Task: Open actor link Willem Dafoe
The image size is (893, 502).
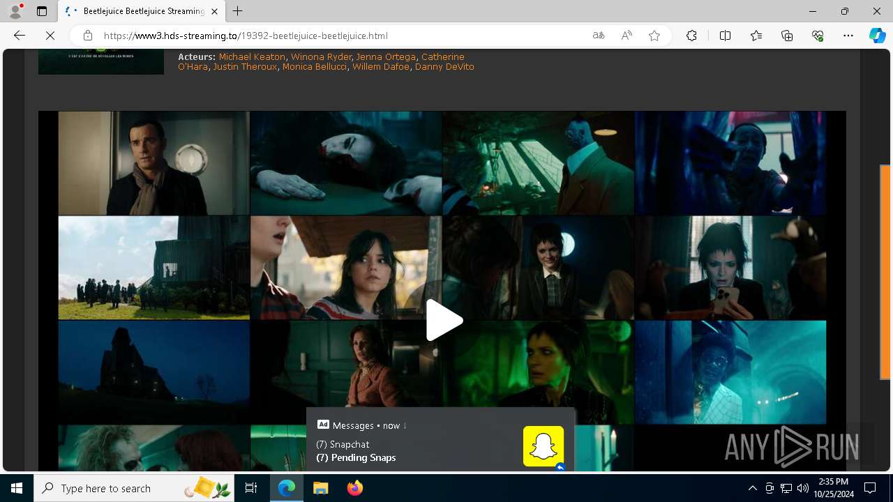Action: point(381,67)
